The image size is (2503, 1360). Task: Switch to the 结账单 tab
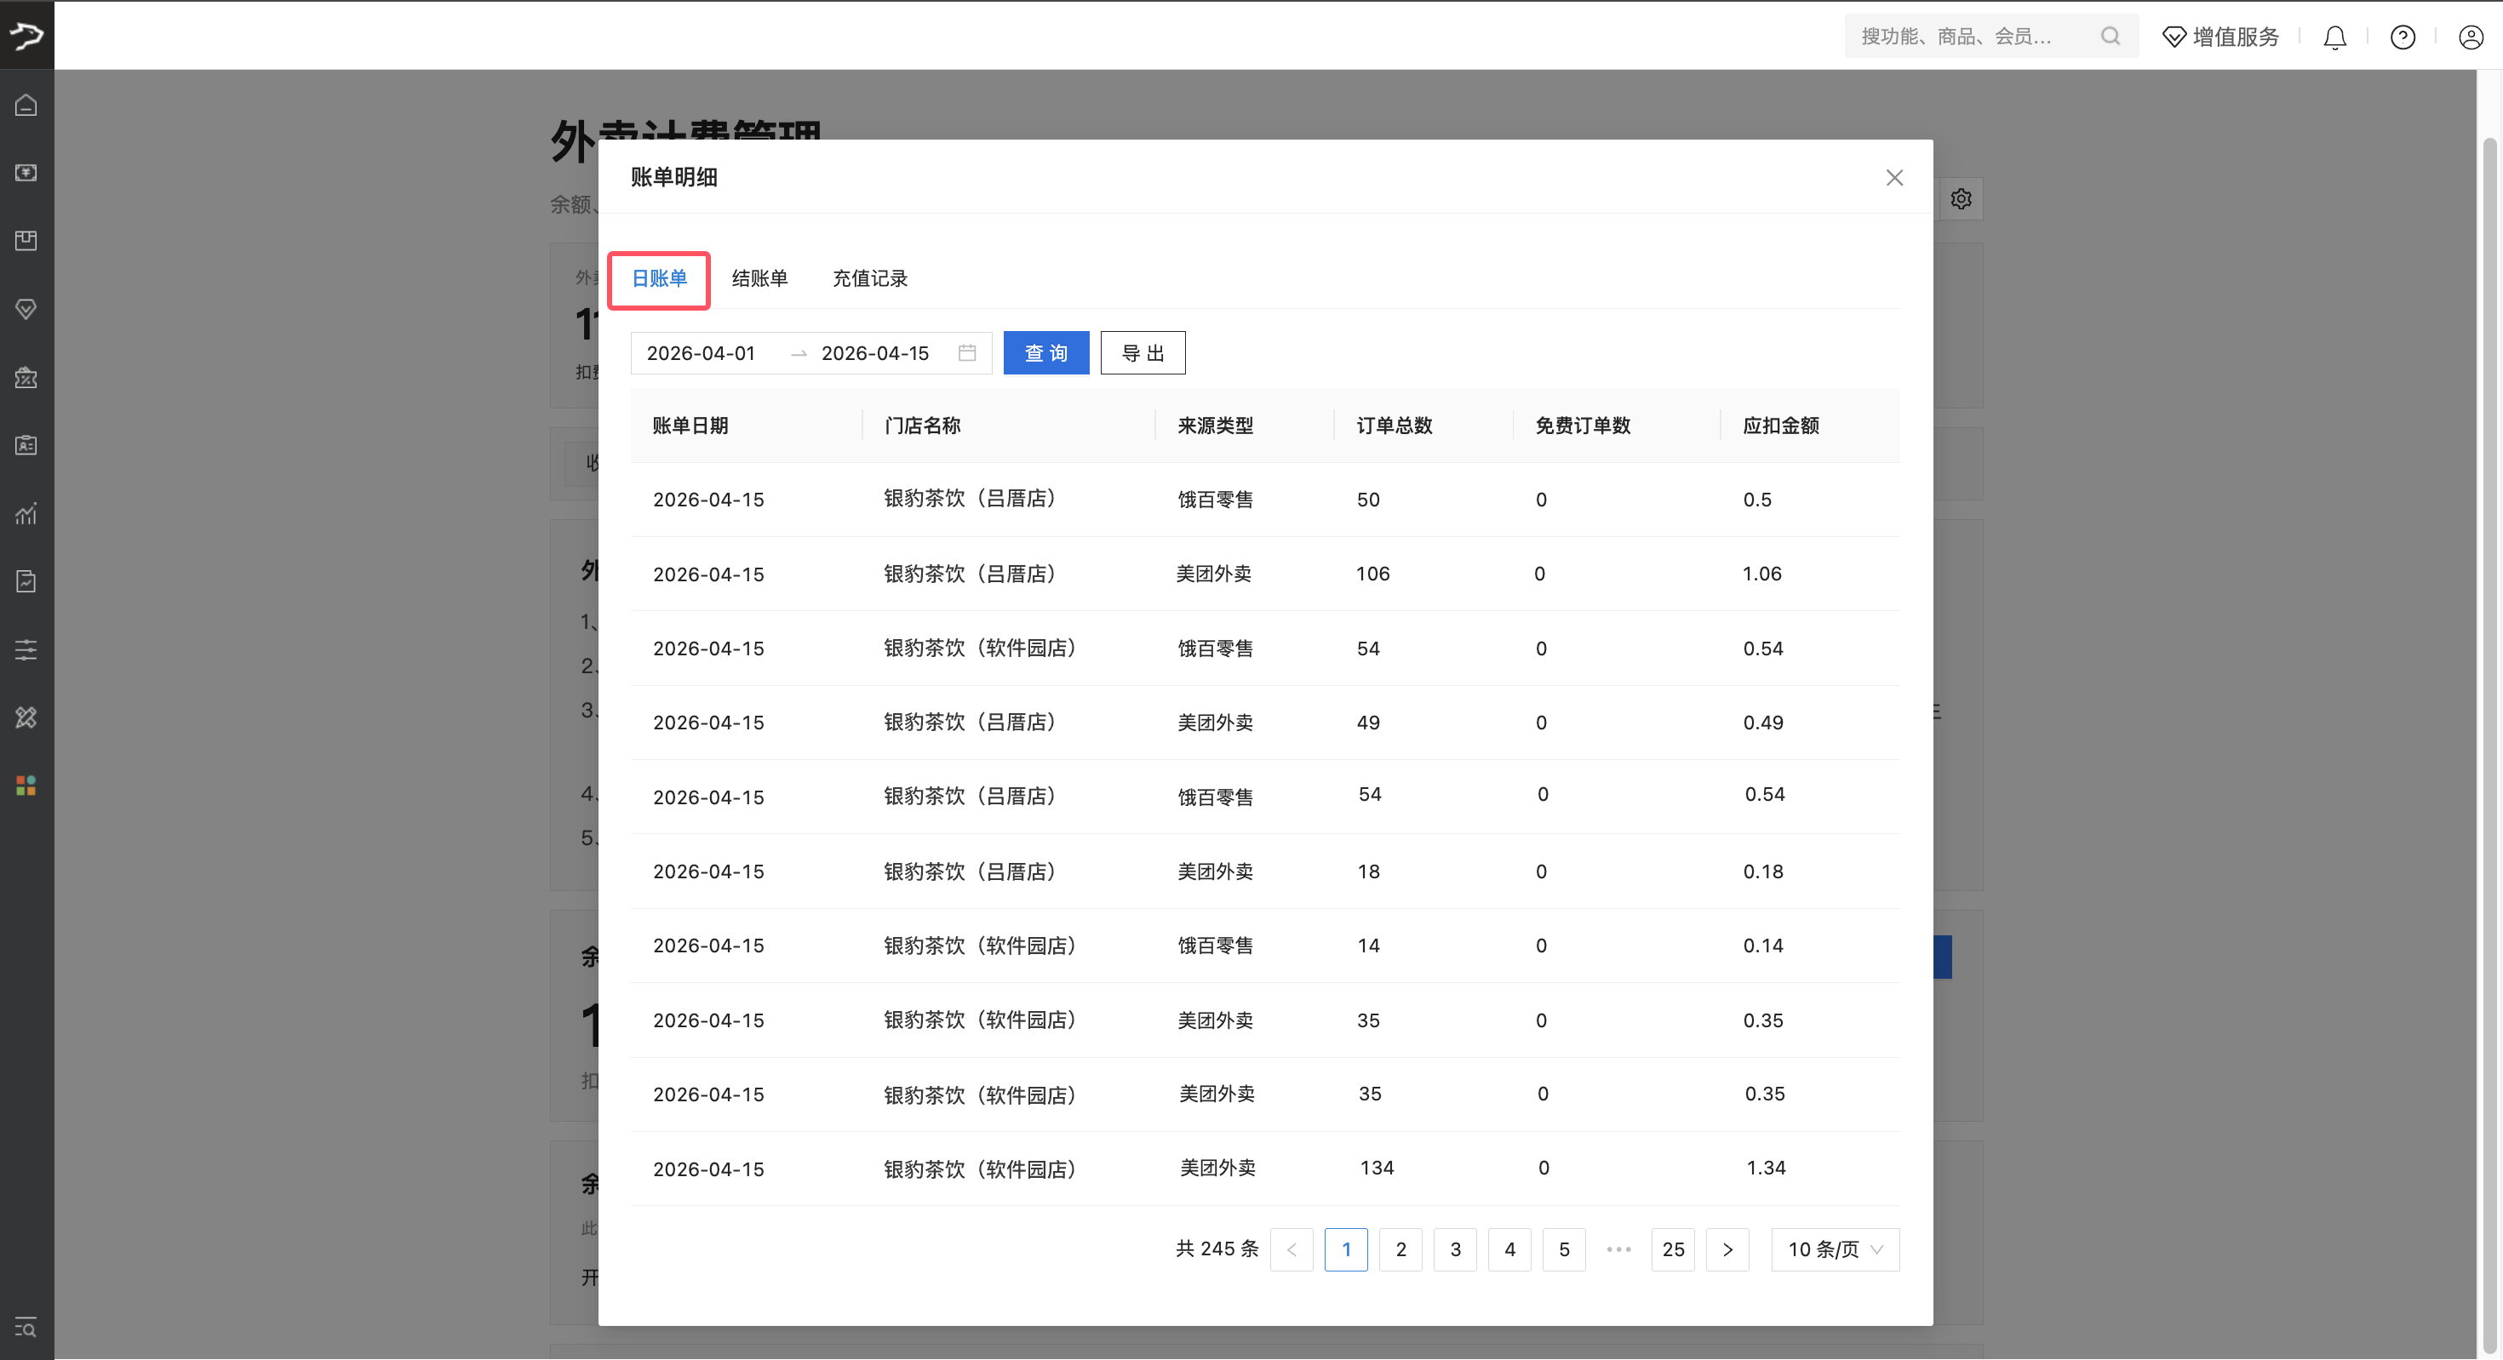pyautogui.click(x=759, y=279)
